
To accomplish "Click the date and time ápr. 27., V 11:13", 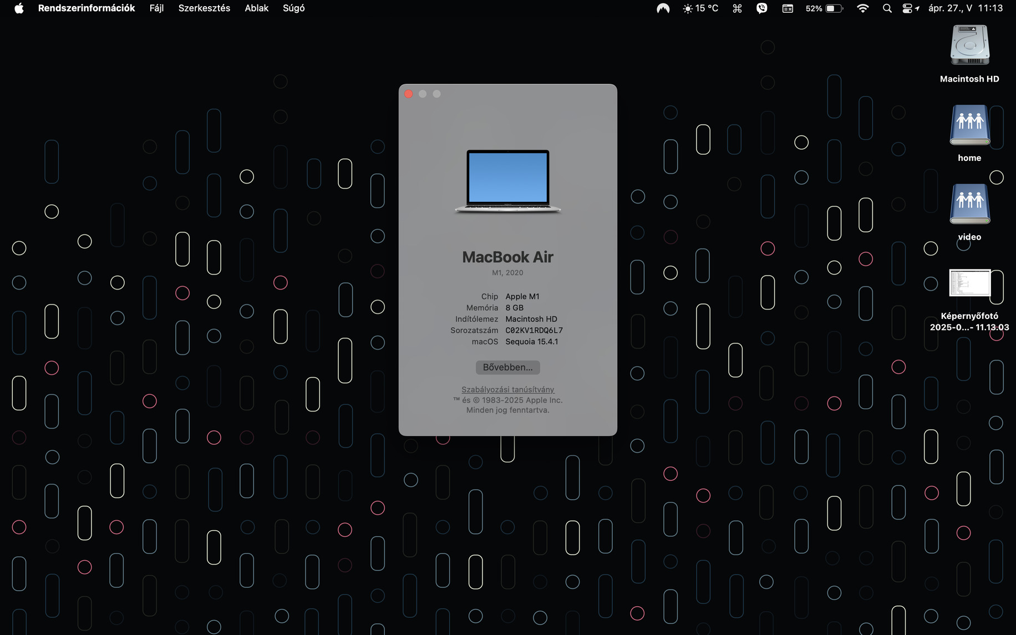I will click(x=966, y=8).
